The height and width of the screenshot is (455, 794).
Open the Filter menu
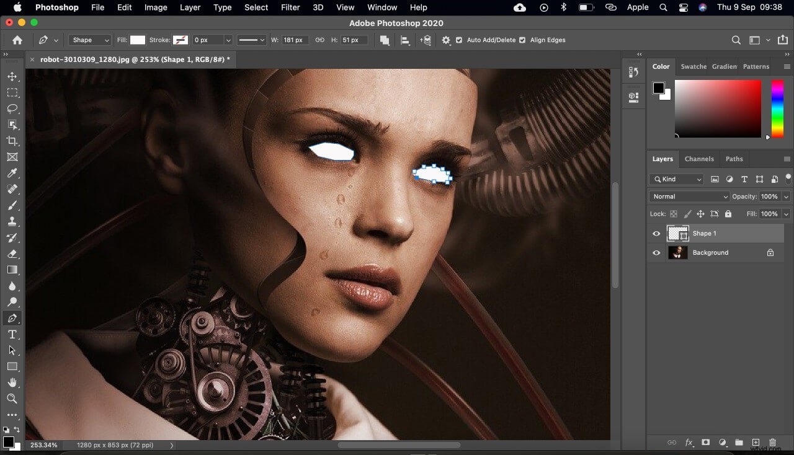point(290,7)
